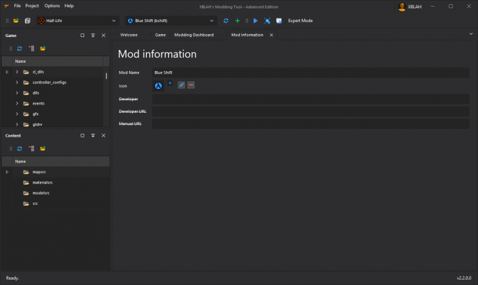Toggle Expert Mode in the toolbar

pyautogui.click(x=301, y=21)
